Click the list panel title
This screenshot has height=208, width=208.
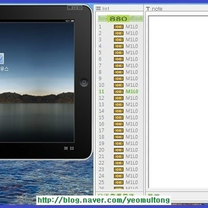106,9
